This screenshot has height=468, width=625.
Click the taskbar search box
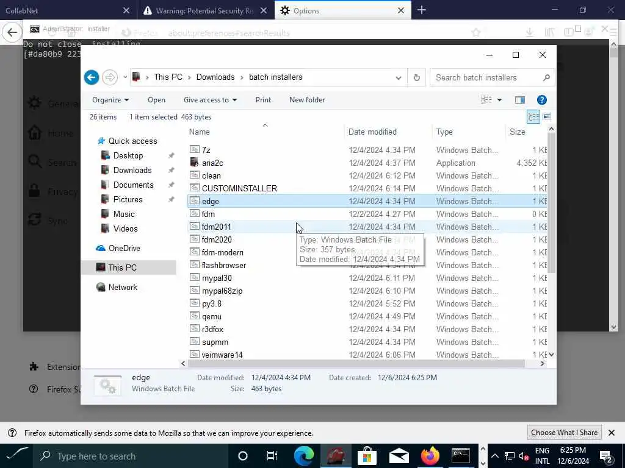pyautogui.click(x=131, y=456)
